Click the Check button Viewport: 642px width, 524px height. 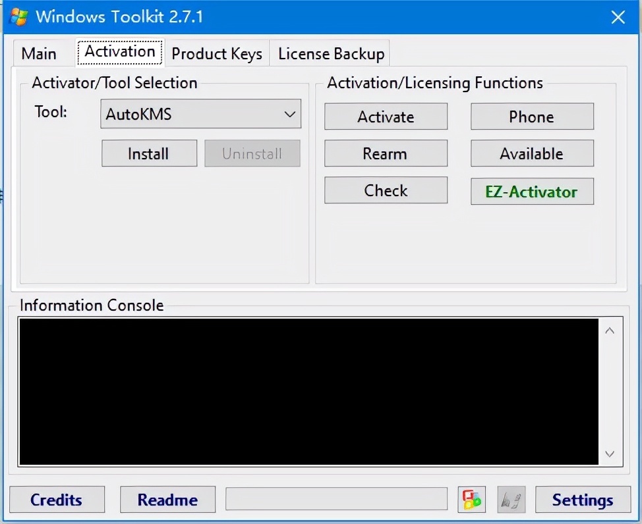pos(386,190)
